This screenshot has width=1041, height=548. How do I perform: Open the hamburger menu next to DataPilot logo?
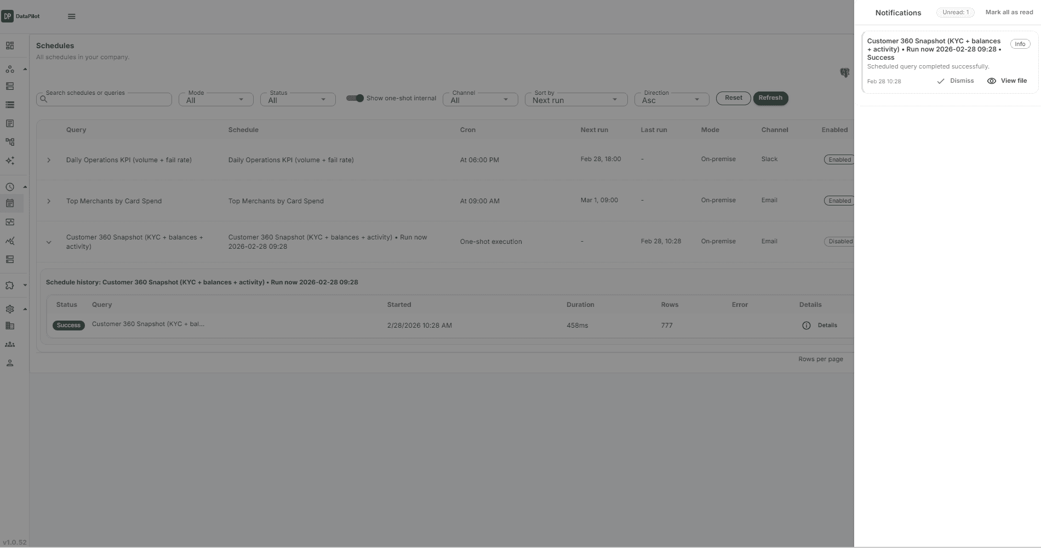72,16
